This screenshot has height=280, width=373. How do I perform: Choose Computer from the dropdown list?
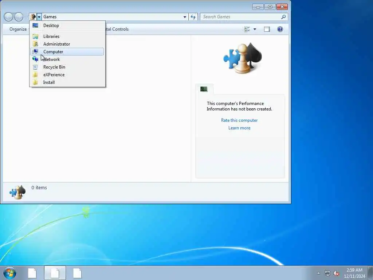click(67, 52)
